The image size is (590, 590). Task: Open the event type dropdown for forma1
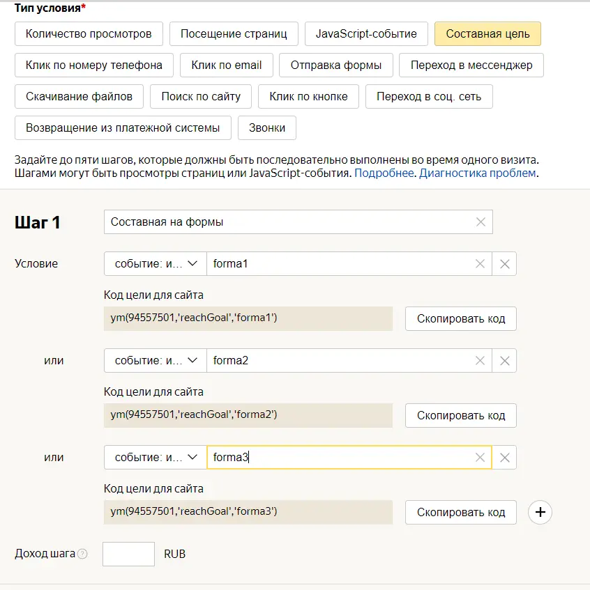tap(156, 264)
